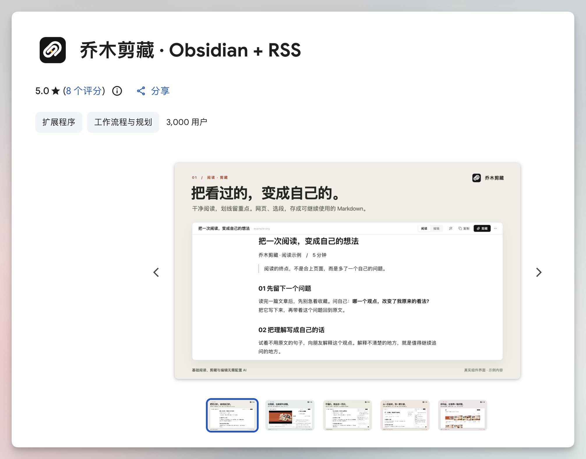
Task: Show the next screenshot with right chevron
Action: (x=539, y=272)
